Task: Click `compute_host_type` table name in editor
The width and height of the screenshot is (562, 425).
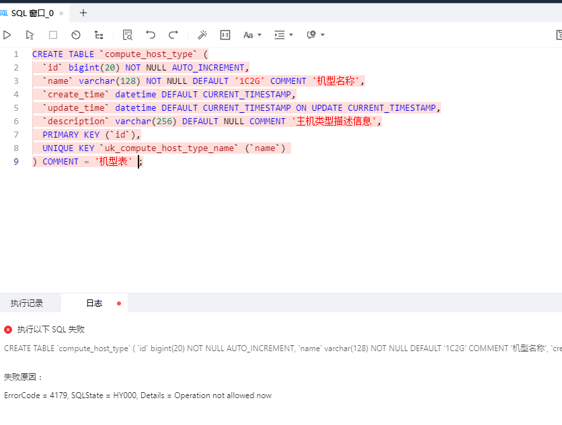Action: [149, 54]
